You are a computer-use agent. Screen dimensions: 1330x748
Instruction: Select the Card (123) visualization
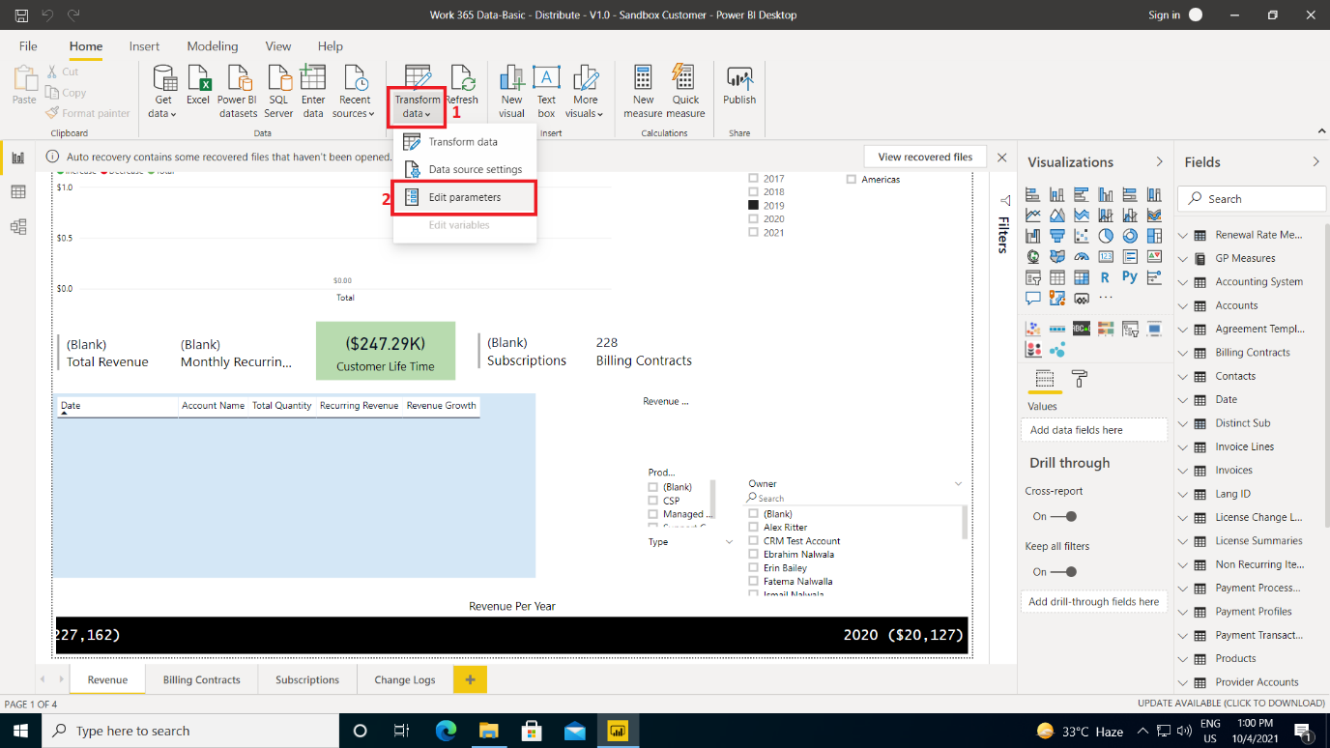[x=1106, y=256]
